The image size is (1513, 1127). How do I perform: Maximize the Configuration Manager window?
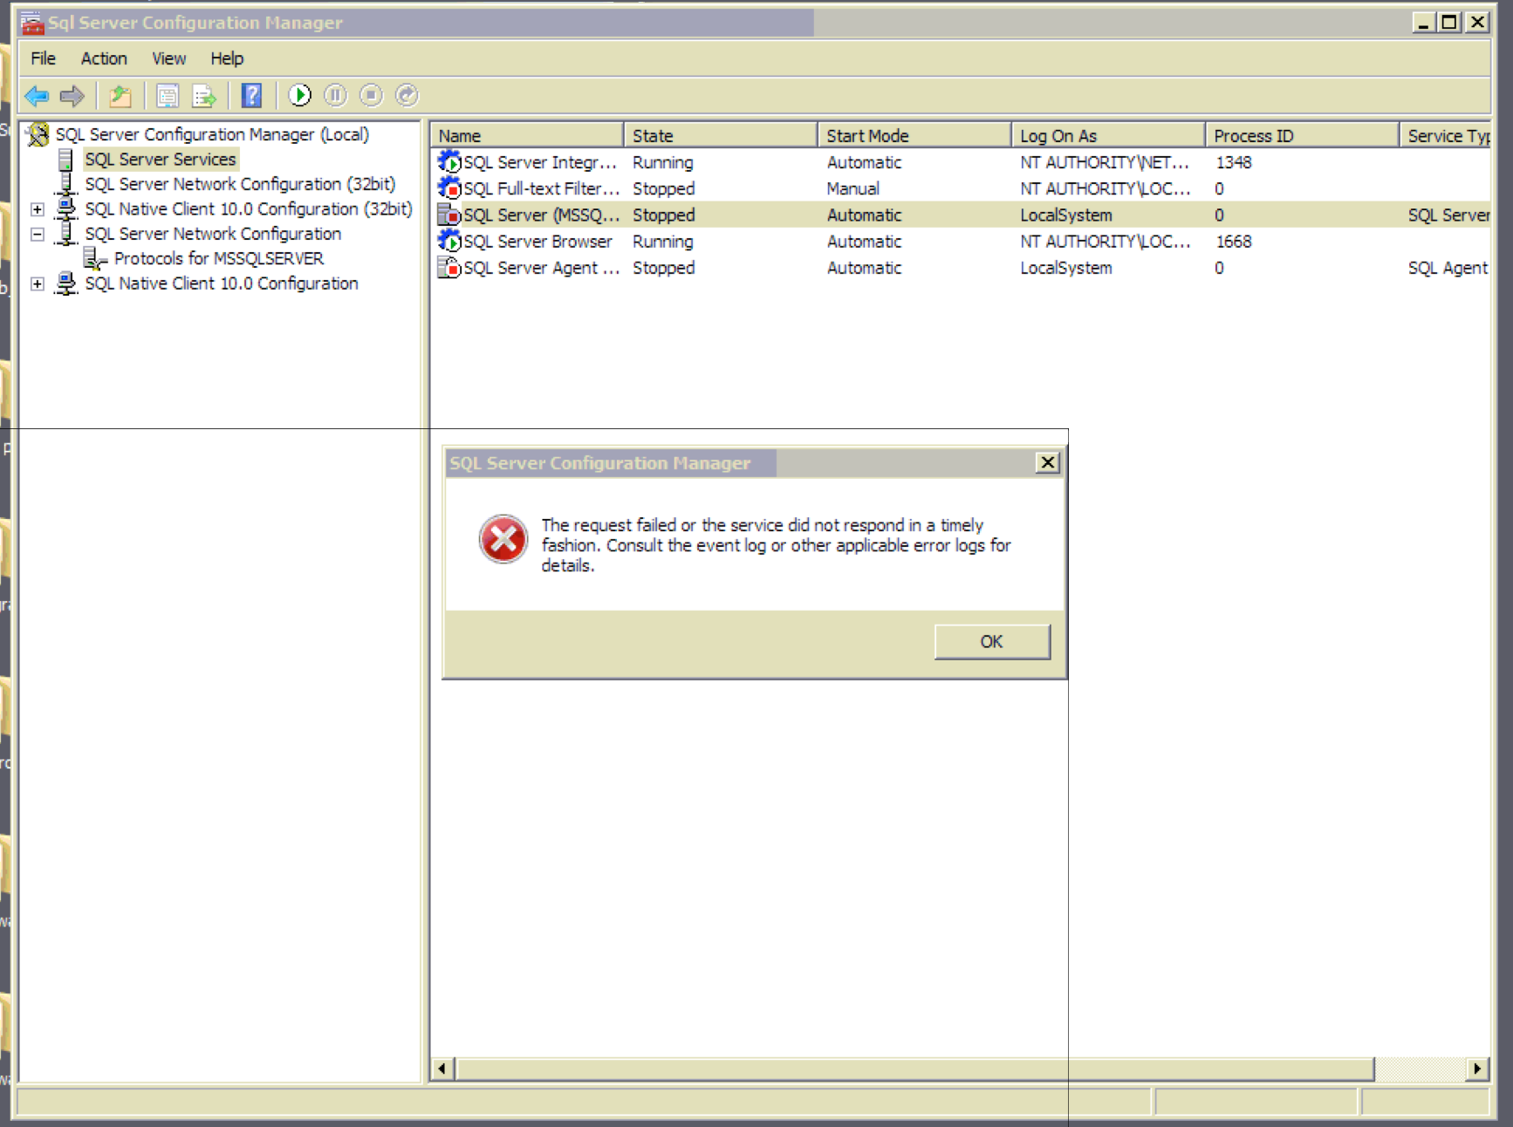click(1450, 23)
